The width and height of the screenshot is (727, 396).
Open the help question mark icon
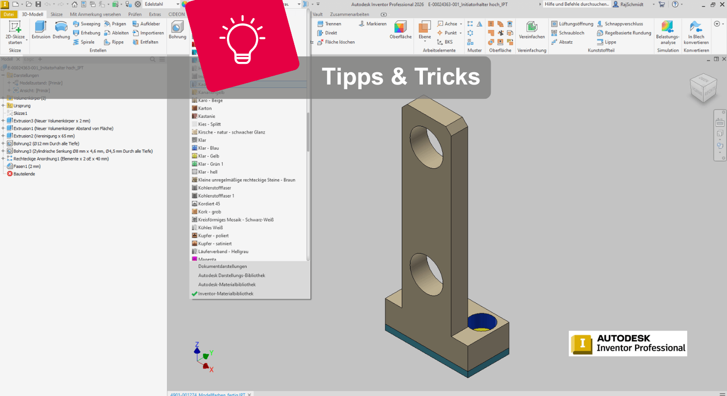click(675, 4)
